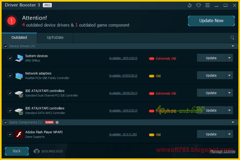Image resolution: width=240 pixels, height=160 pixels.
Task: Open Available: 19.0.0.185 link
Action: point(123,134)
